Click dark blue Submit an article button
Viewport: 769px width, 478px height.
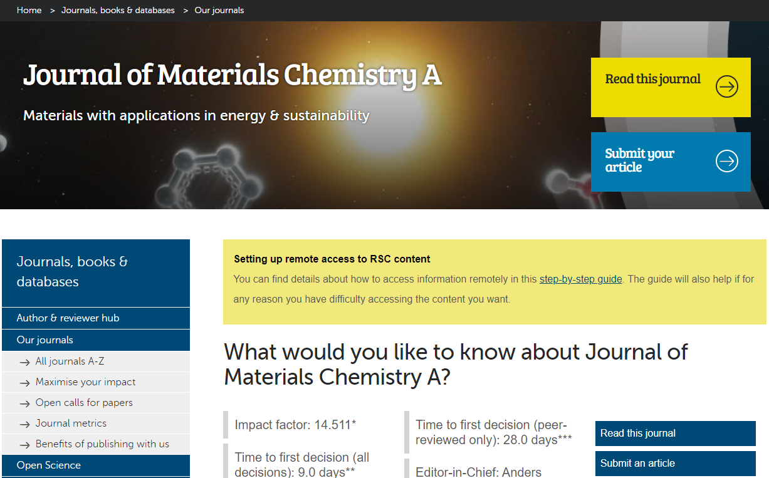[676, 464]
